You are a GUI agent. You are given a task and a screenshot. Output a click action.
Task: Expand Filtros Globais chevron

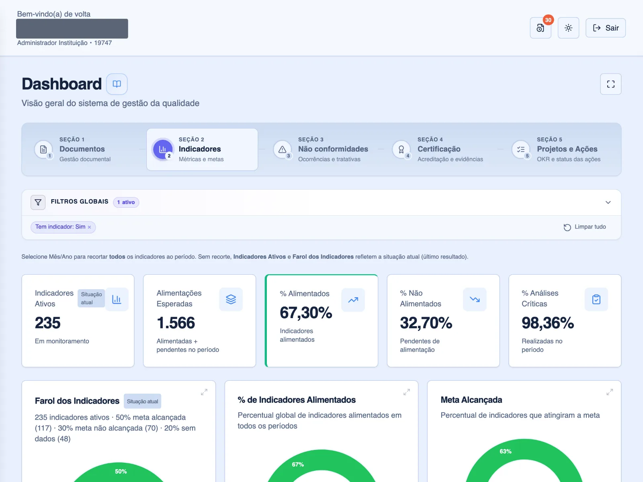608,202
